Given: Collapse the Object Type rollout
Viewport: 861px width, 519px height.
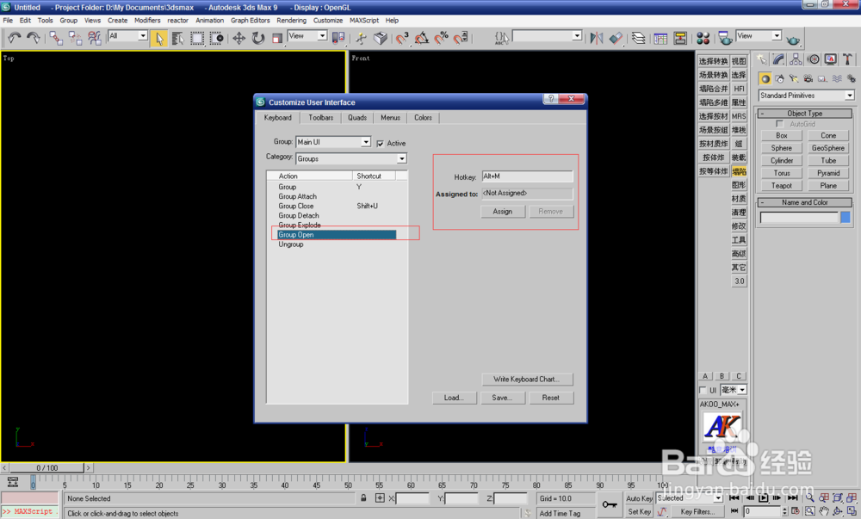Looking at the screenshot, I should (x=804, y=114).
